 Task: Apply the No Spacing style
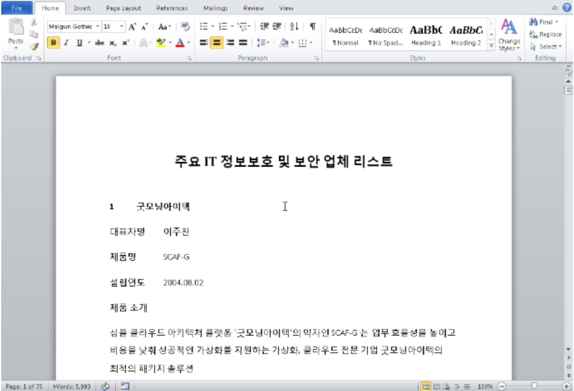(x=386, y=36)
